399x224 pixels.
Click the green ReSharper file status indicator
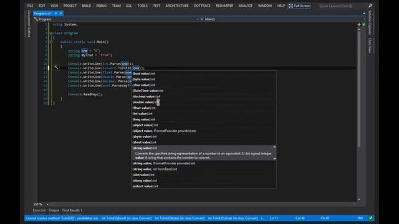point(363,25)
